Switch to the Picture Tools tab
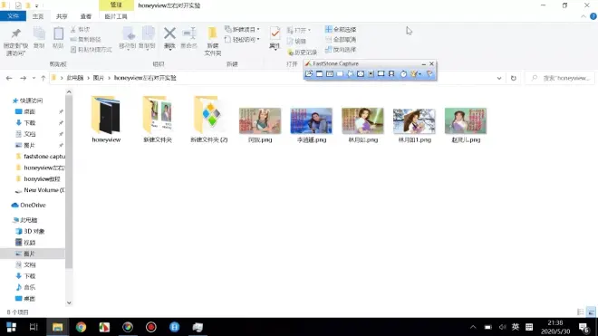The width and height of the screenshot is (598, 336). (x=116, y=16)
